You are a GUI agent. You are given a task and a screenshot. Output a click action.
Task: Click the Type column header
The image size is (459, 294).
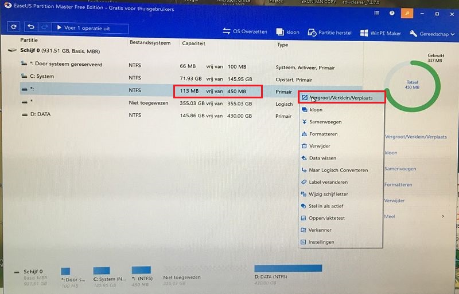tap(282, 45)
